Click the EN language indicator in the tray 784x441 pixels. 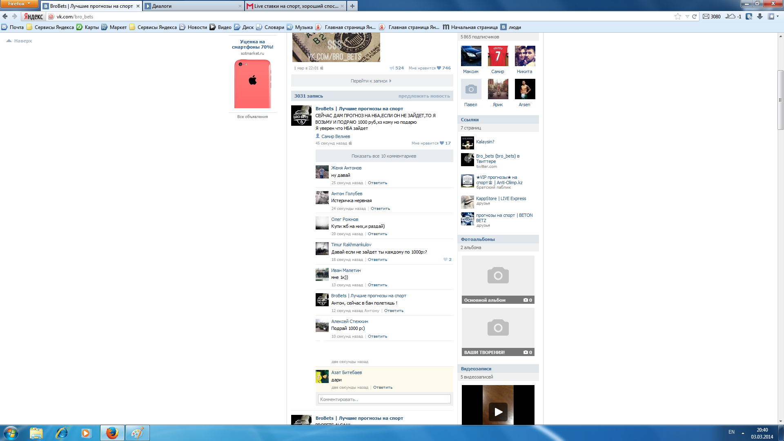tap(731, 432)
